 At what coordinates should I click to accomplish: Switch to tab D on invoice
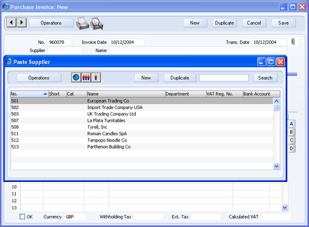[291, 149]
